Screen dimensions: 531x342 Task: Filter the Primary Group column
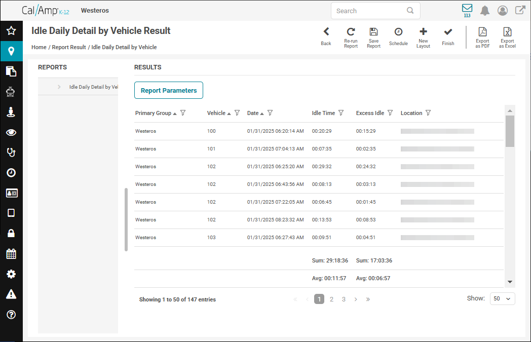click(x=183, y=113)
